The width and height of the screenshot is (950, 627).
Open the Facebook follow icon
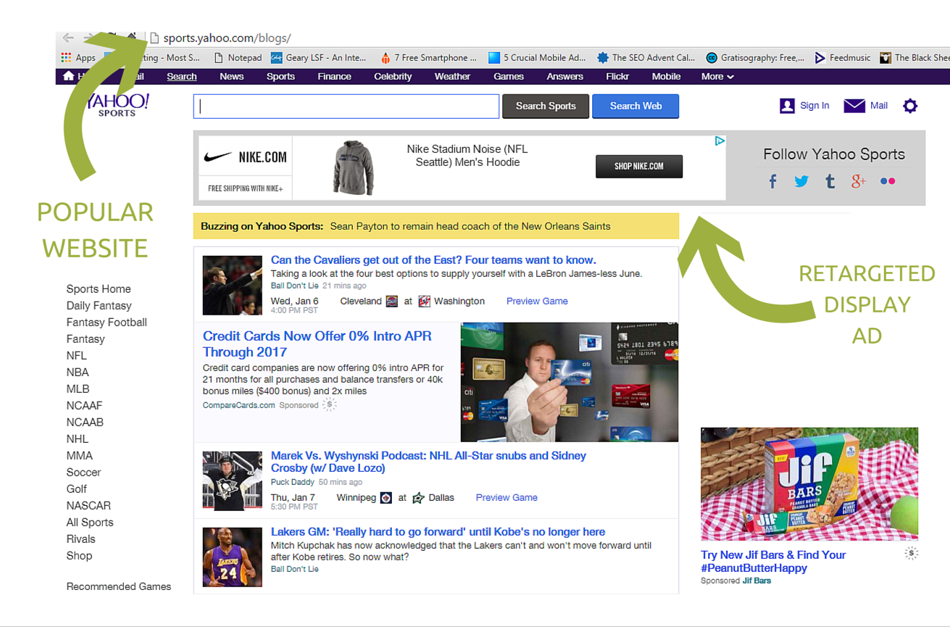click(x=773, y=181)
